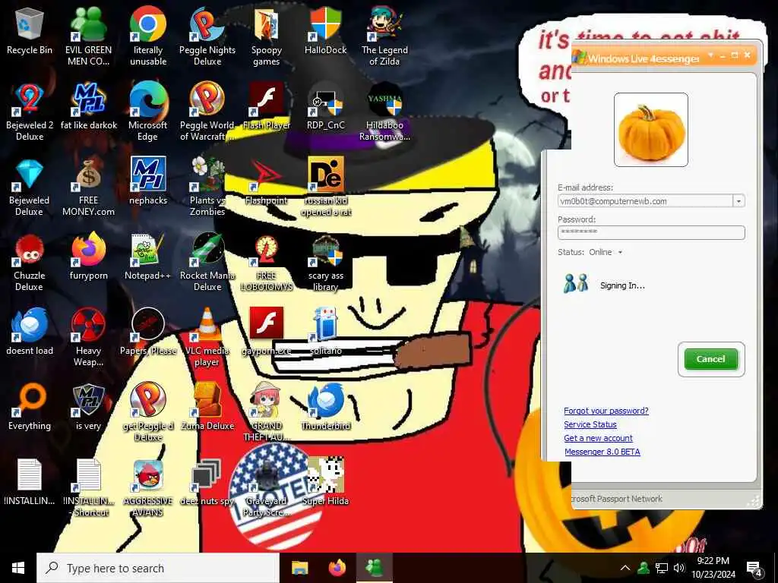Image resolution: width=778 pixels, height=583 pixels.
Task: Launch Papers, Please icon
Action: click(x=148, y=331)
